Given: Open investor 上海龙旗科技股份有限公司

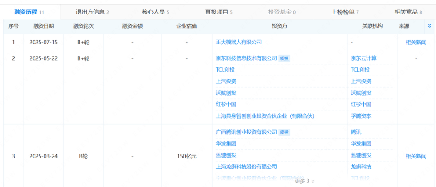Looking at the screenshot, I should click(x=246, y=167).
